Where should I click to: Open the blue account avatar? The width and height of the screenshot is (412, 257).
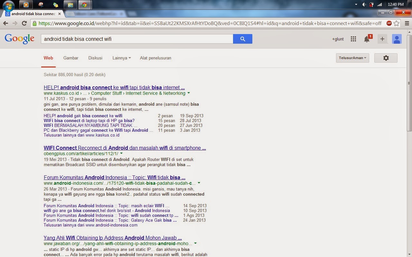(x=397, y=39)
